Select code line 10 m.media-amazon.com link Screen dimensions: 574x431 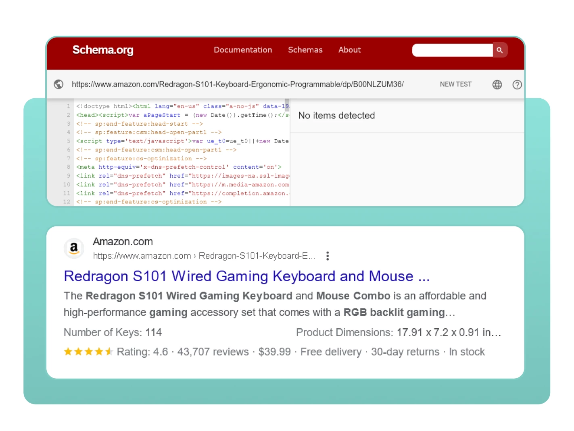[x=182, y=184]
